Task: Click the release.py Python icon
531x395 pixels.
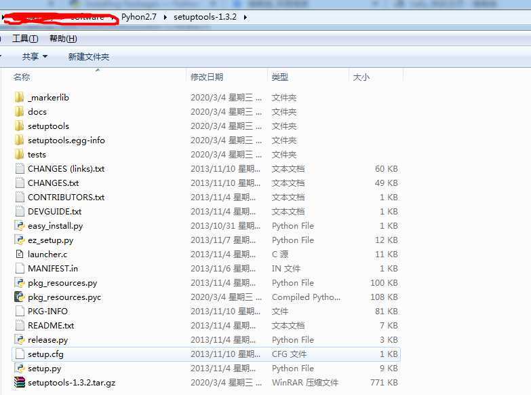Action: (20, 340)
